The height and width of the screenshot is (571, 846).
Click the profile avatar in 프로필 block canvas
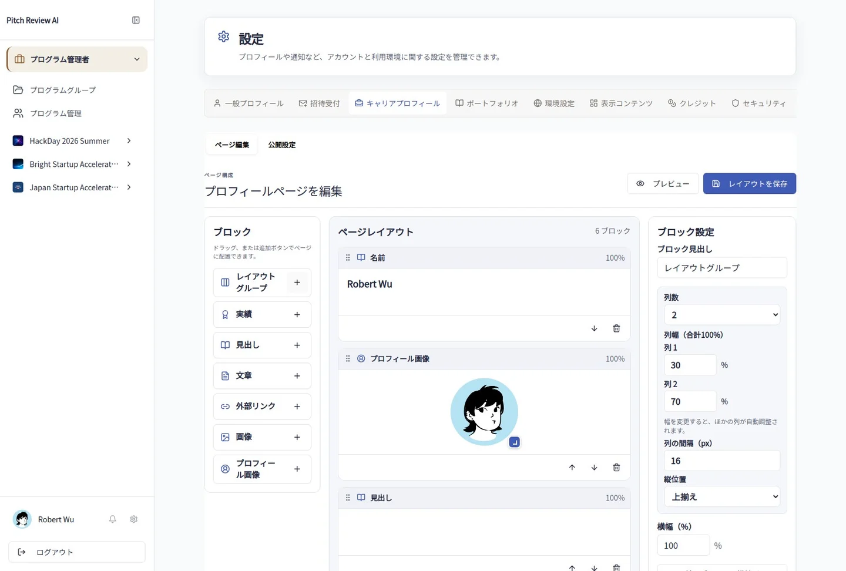click(x=484, y=412)
